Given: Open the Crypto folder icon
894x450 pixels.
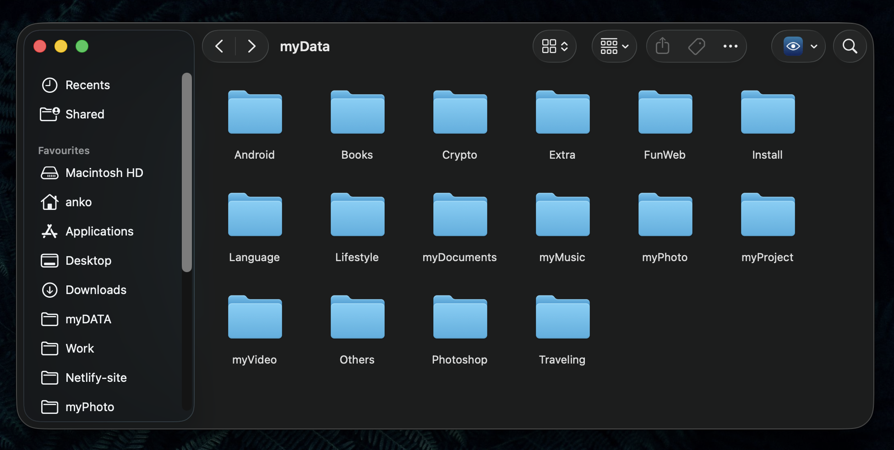Looking at the screenshot, I should 460,113.
